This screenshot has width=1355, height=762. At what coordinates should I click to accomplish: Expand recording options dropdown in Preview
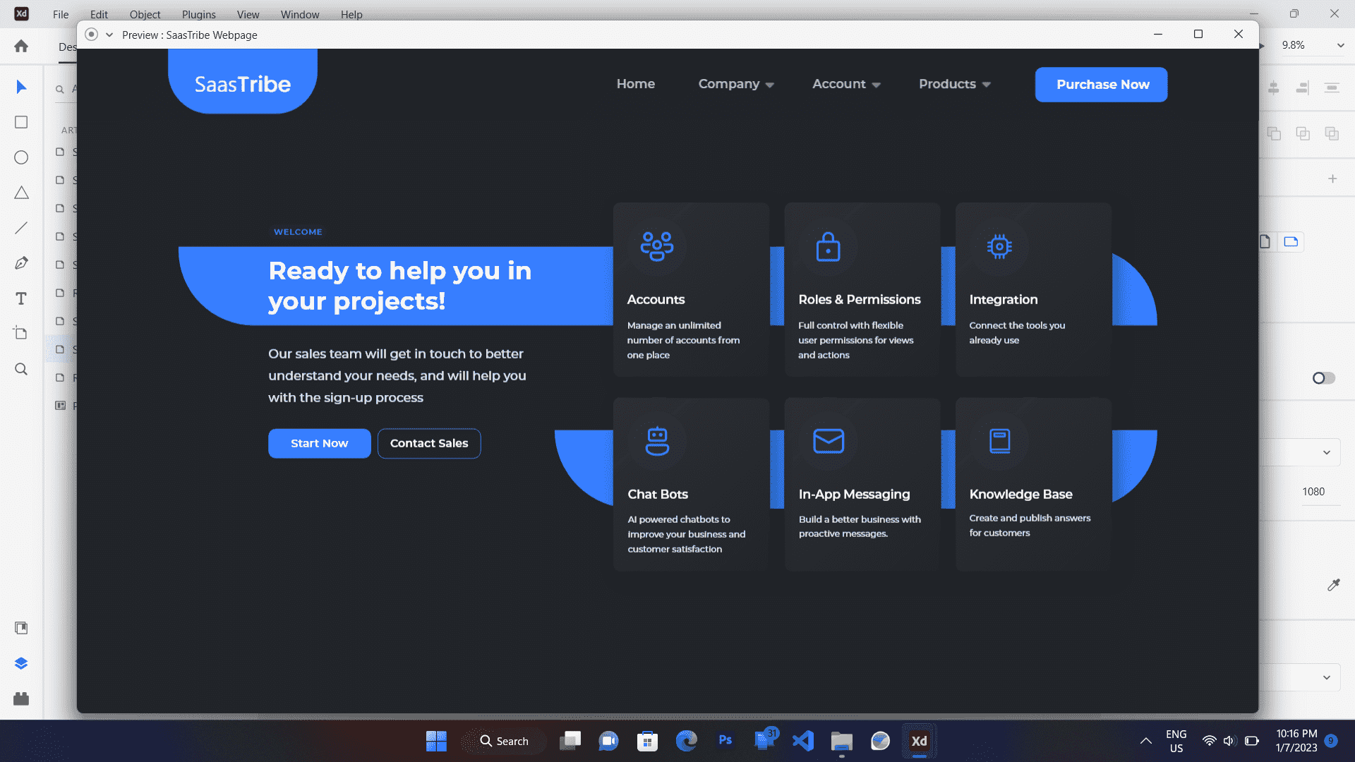coord(109,35)
